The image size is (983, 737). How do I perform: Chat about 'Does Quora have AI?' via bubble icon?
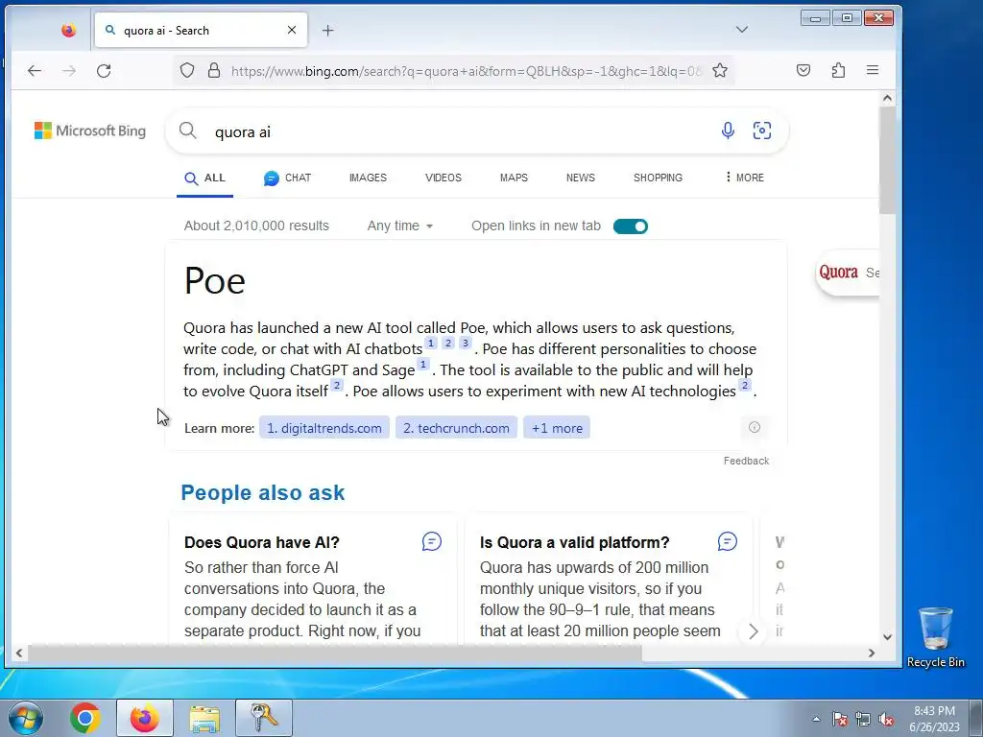[431, 541]
